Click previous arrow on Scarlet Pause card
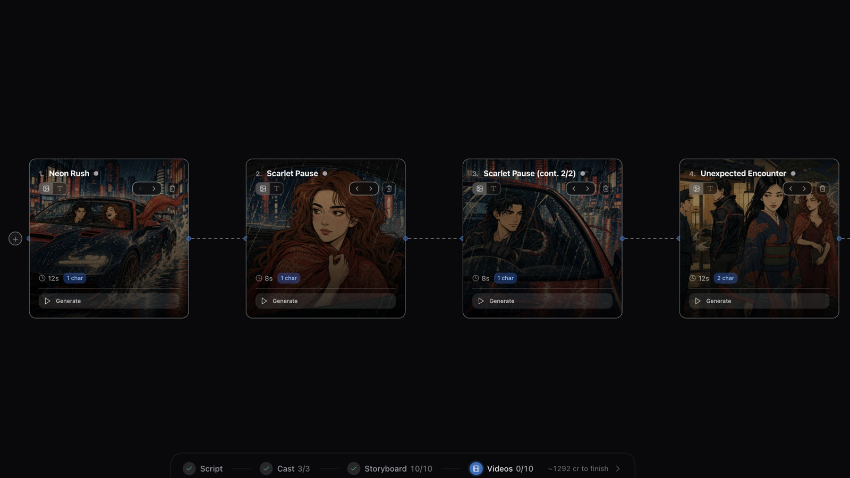 [357, 189]
